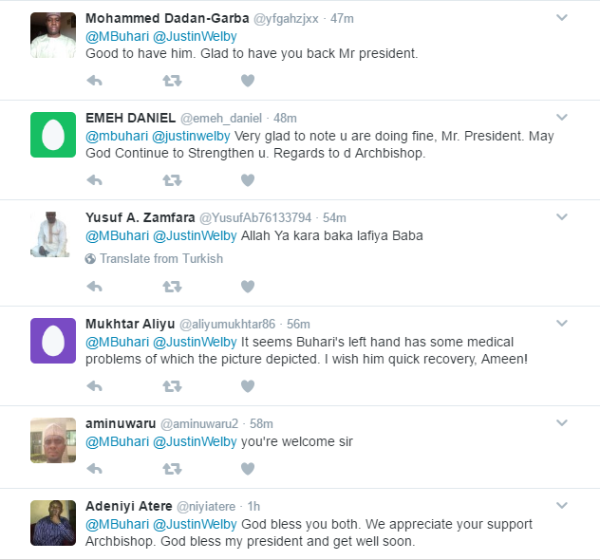This screenshot has height=560, width=600.
Task: Like Mohammed Dadan-Garba's tweet
Action: [x=248, y=81]
